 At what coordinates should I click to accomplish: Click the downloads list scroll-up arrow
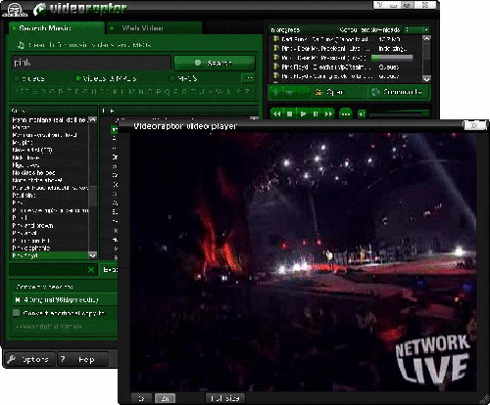[x=426, y=38]
